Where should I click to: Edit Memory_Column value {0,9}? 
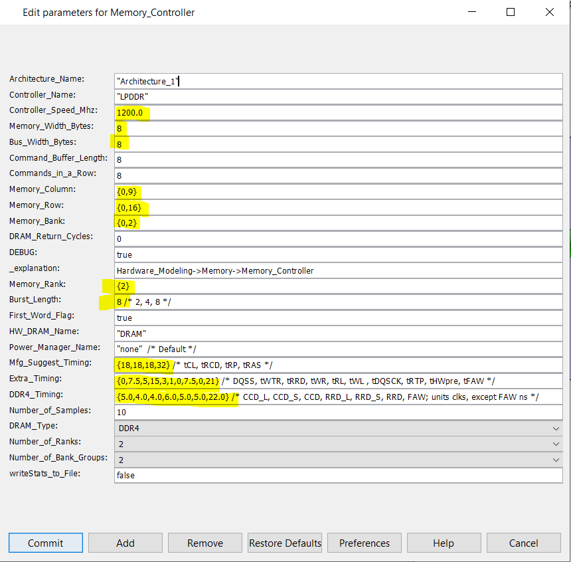click(x=339, y=191)
